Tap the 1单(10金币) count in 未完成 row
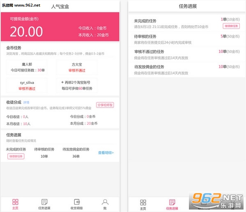This screenshot has height=212, width=246. pos(230,19)
